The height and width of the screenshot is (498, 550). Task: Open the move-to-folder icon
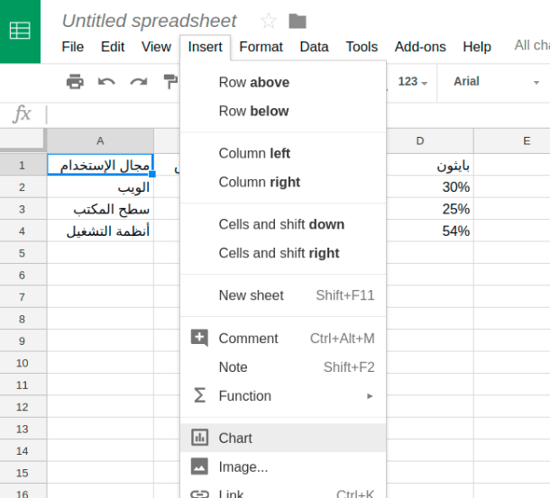298,21
